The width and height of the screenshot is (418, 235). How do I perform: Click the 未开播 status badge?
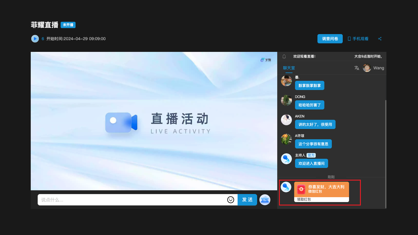tap(68, 25)
